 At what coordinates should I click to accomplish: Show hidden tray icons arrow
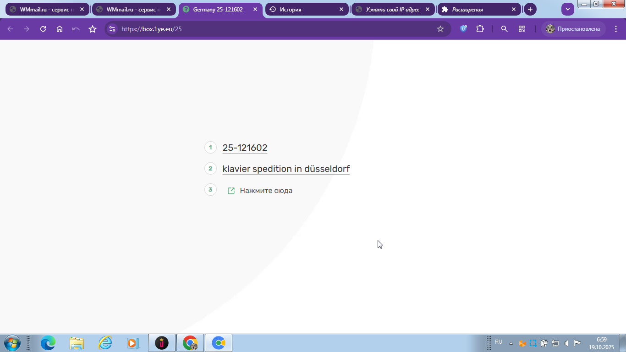(511, 343)
